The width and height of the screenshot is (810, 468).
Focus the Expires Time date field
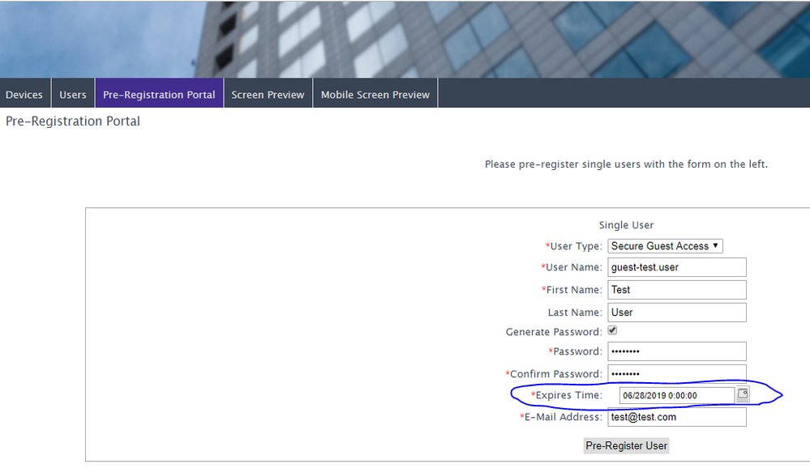tap(676, 395)
